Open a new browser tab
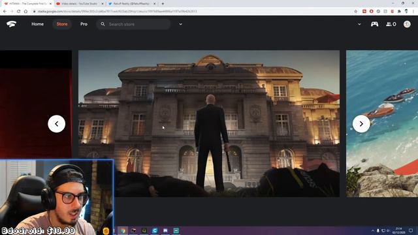Image resolution: width=418 pixels, height=235 pixels. (x=163, y=4)
